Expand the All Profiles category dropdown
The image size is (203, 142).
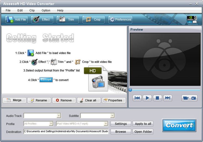click(x=51, y=124)
